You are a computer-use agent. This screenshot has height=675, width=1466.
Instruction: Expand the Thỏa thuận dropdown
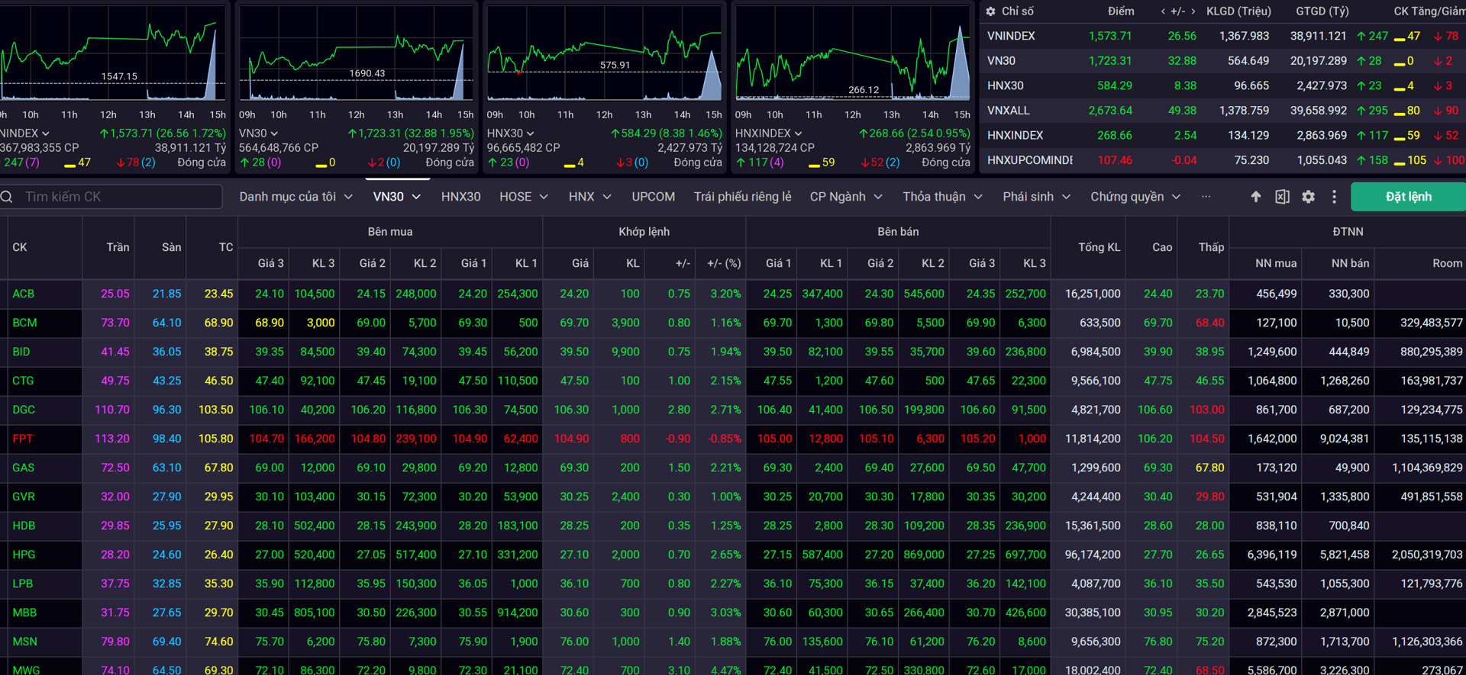coord(942,197)
